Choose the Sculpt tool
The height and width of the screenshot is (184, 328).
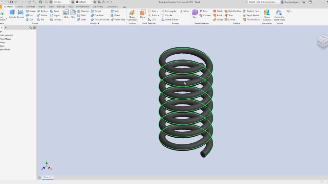[218, 19]
